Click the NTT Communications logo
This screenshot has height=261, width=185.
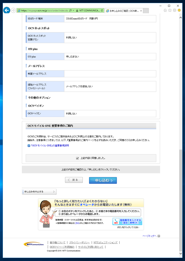click(x=34, y=244)
